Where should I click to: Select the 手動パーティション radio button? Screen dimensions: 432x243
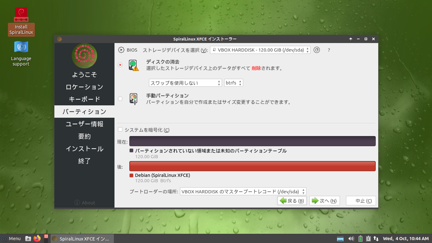pyautogui.click(x=120, y=99)
